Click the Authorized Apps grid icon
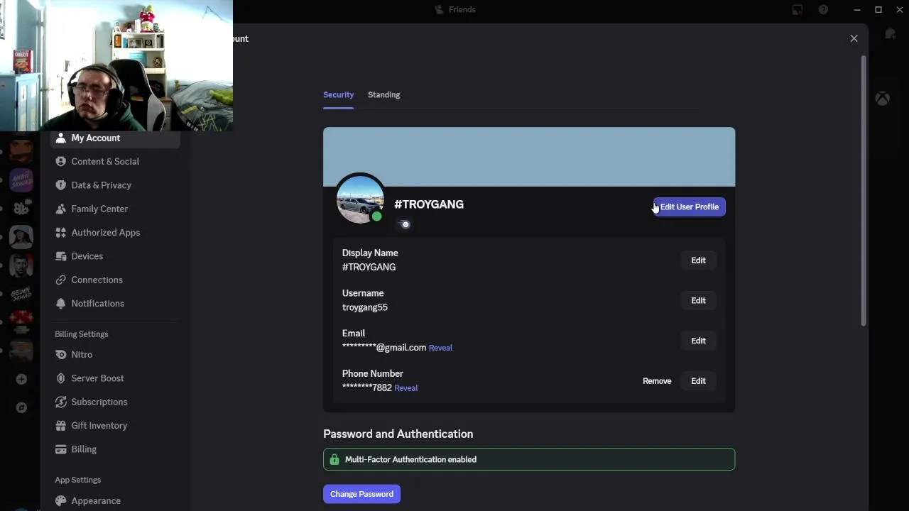This screenshot has height=511, width=909. click(60, 232)
